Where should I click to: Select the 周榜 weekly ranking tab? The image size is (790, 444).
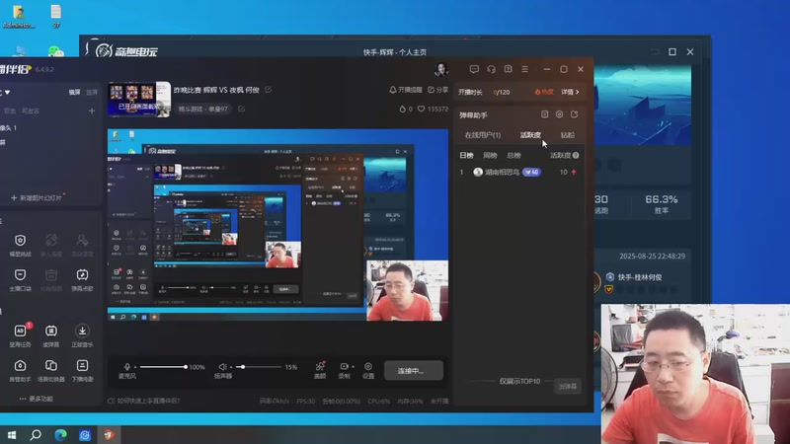click(x=490, y=156)
